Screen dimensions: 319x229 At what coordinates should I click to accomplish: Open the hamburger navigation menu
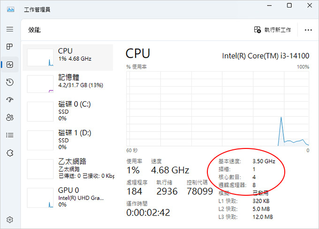(9, 29)
